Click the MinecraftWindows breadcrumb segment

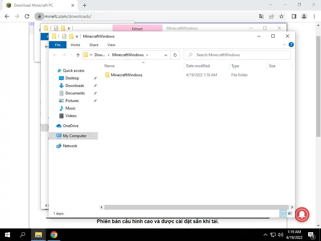click(x=128, y=55)
